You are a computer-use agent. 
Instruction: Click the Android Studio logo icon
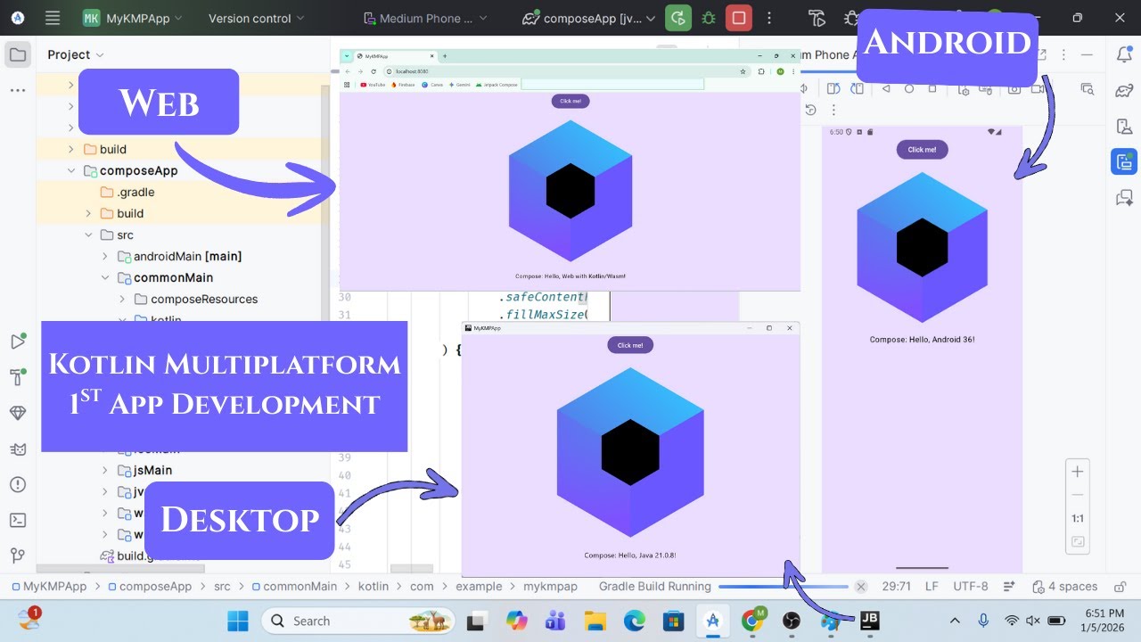(x=18, y=18)
